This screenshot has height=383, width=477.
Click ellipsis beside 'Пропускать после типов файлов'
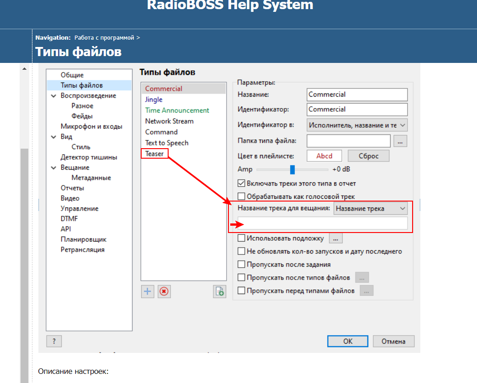coord(361,277)
